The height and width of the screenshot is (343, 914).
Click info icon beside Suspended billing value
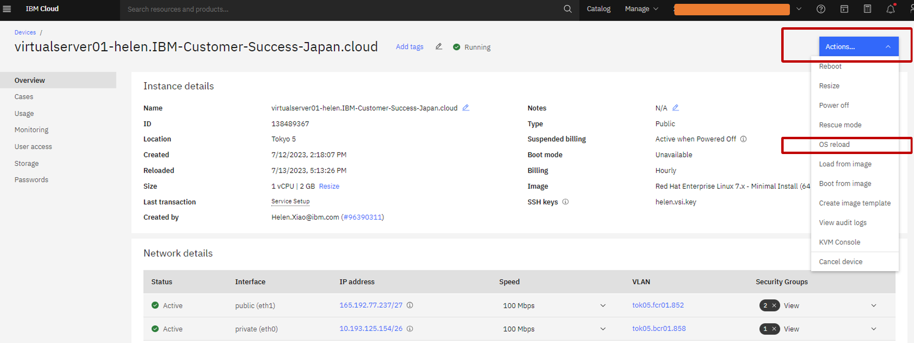pos(743,139)
